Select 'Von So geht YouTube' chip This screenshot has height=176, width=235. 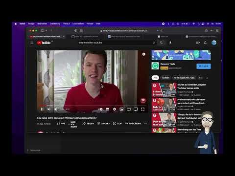point(184,78)
